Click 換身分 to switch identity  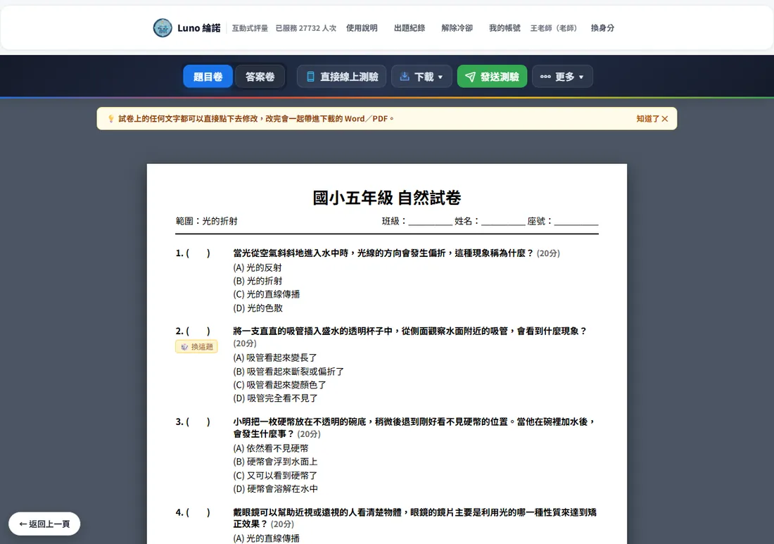pyautogui.click(x=602, y=28)
